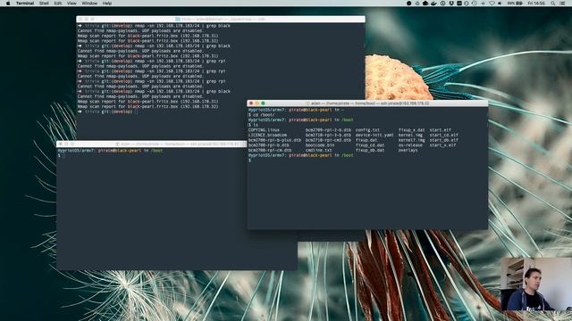Click bootcode.bin in the listing

pos(320,145)
